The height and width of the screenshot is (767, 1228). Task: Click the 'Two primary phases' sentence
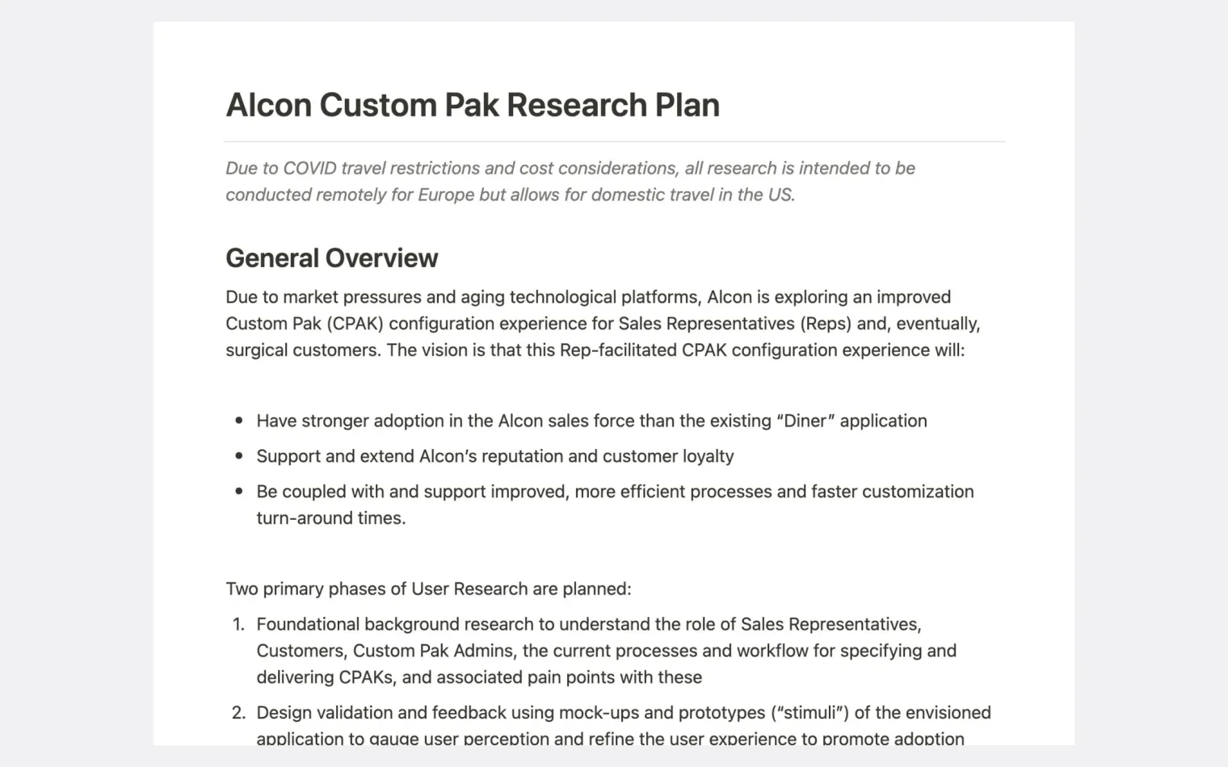coord(428,589)
